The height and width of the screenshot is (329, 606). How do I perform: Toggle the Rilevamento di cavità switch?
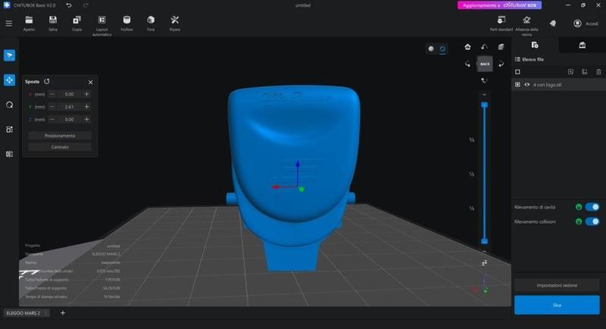[x=592, y=207]
